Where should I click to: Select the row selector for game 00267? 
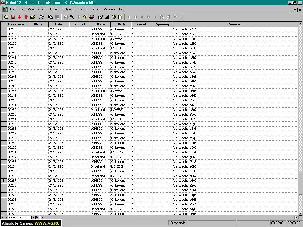(4, 181)
